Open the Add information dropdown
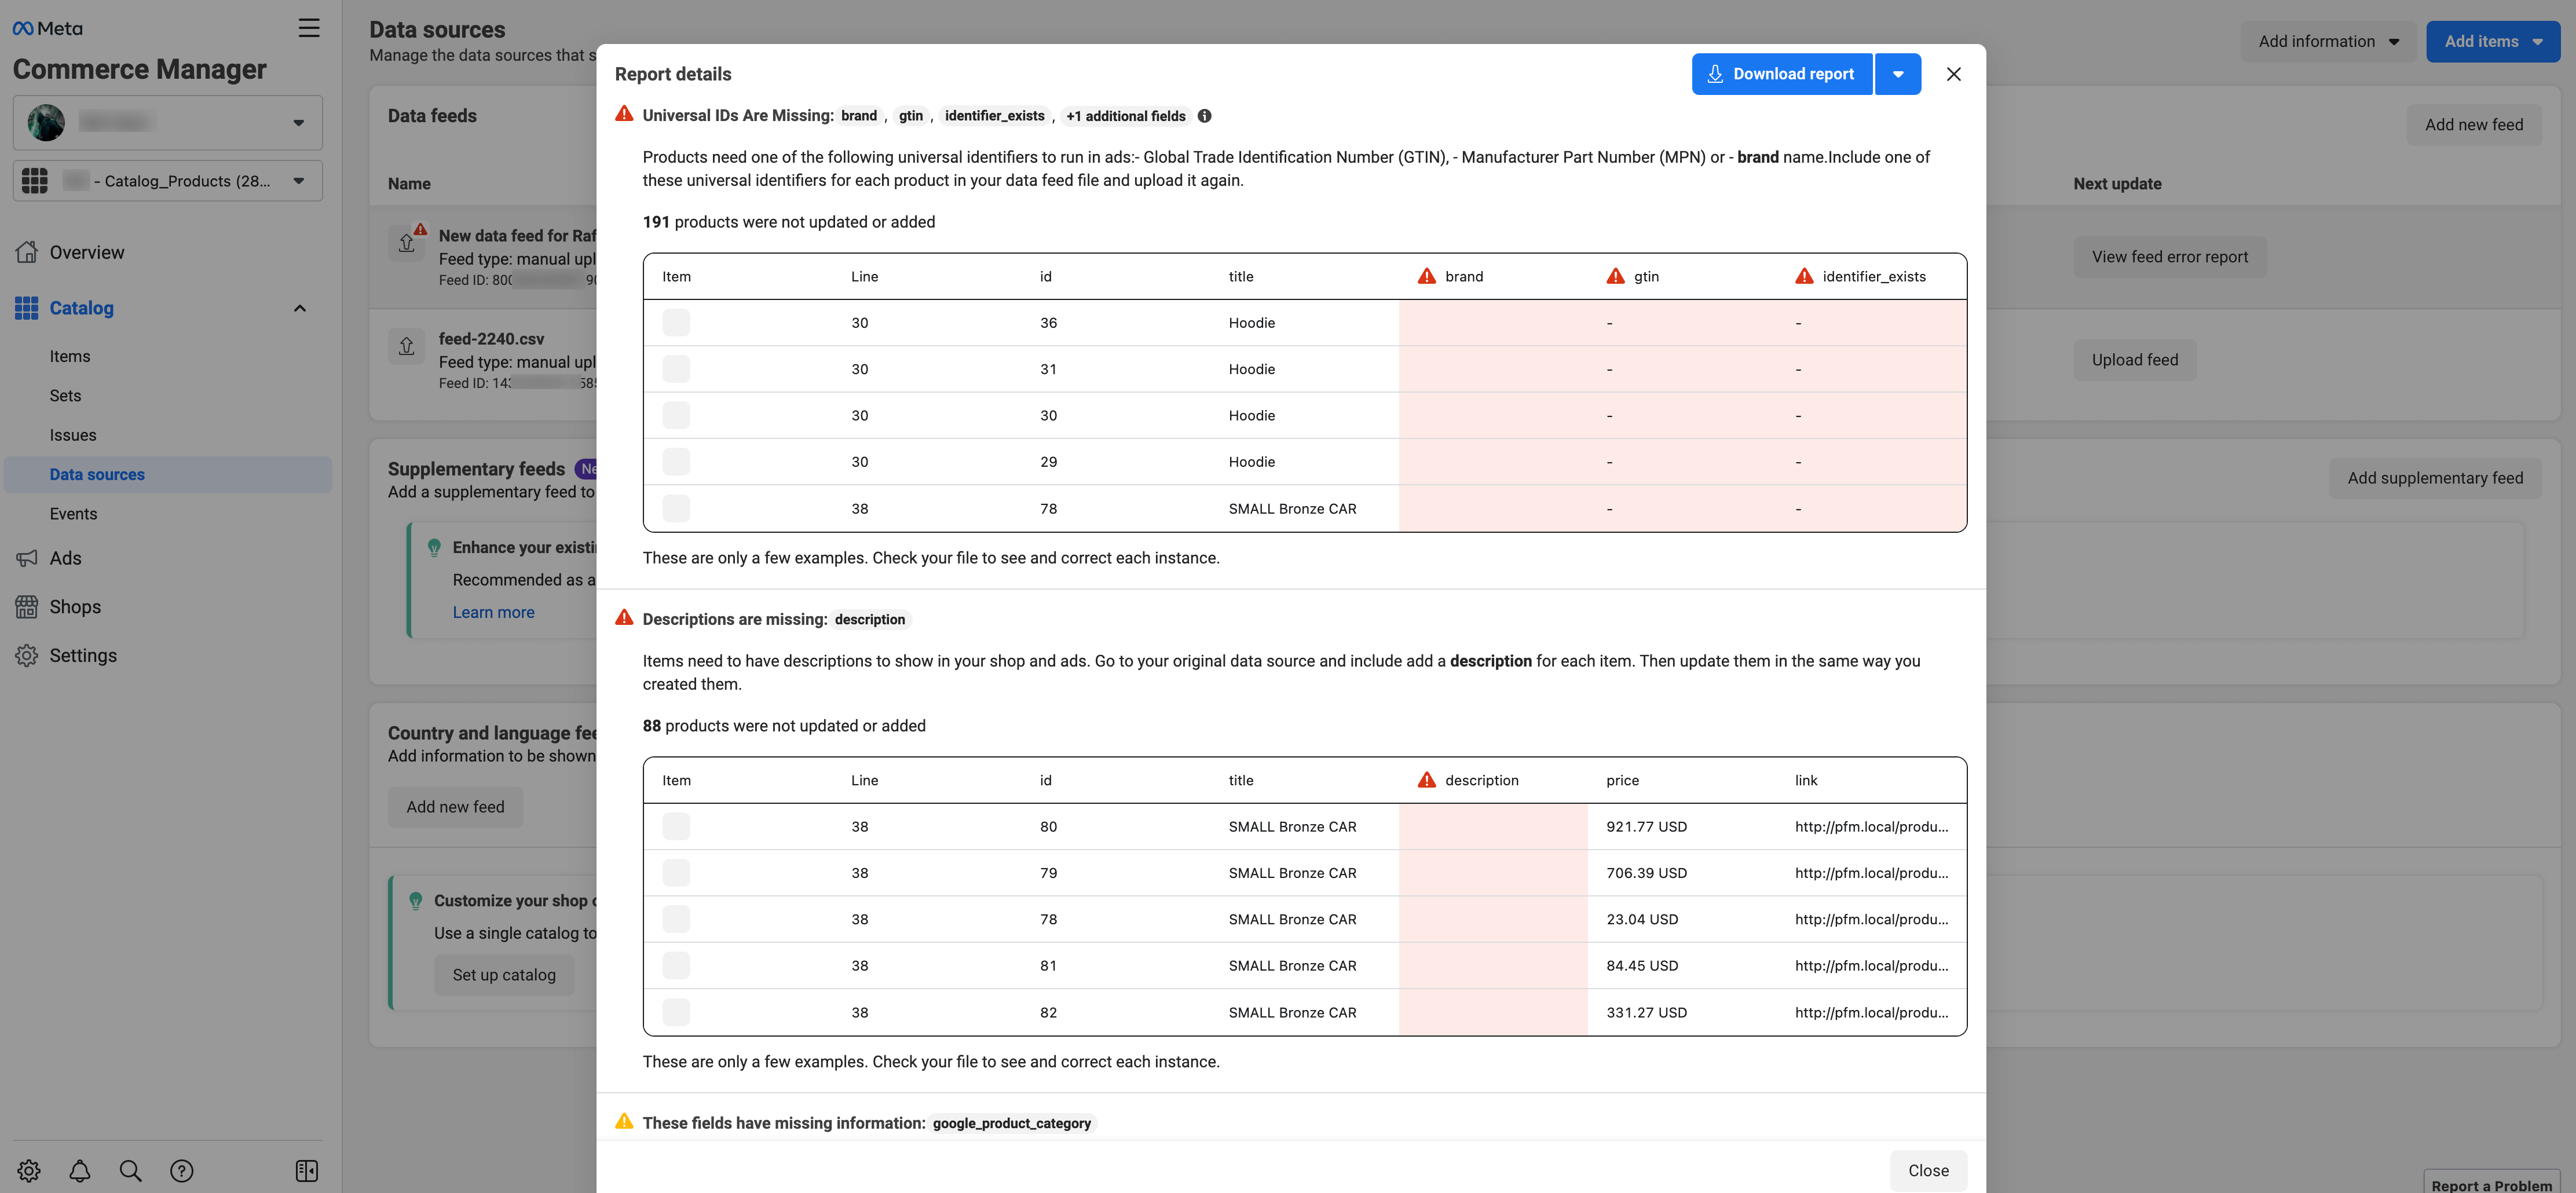Image resolution: width=2576 pixels, height=1193 pixels. coord(2328,41)
